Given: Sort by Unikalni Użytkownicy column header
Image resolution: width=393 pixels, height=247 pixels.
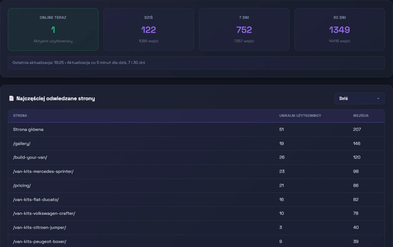Looking at the screenshot, I should pyautogui.click(x=300, y=116).
